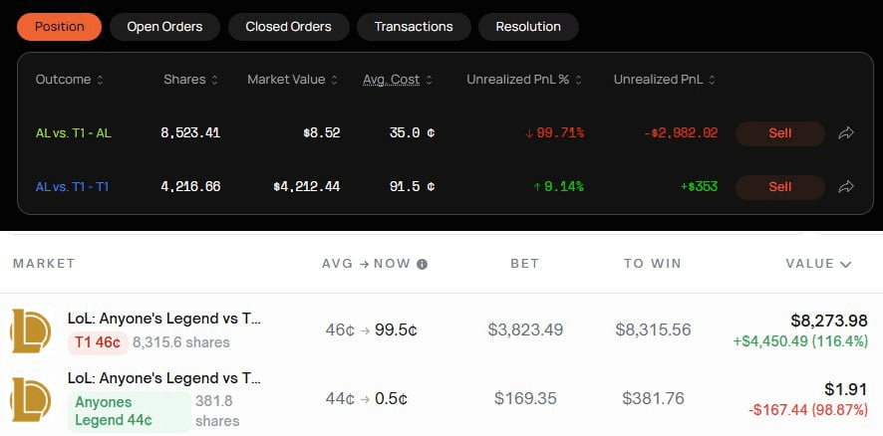Sort by Market Value column
This screenshot has width=883, height=436.
(x=293, y=80)
